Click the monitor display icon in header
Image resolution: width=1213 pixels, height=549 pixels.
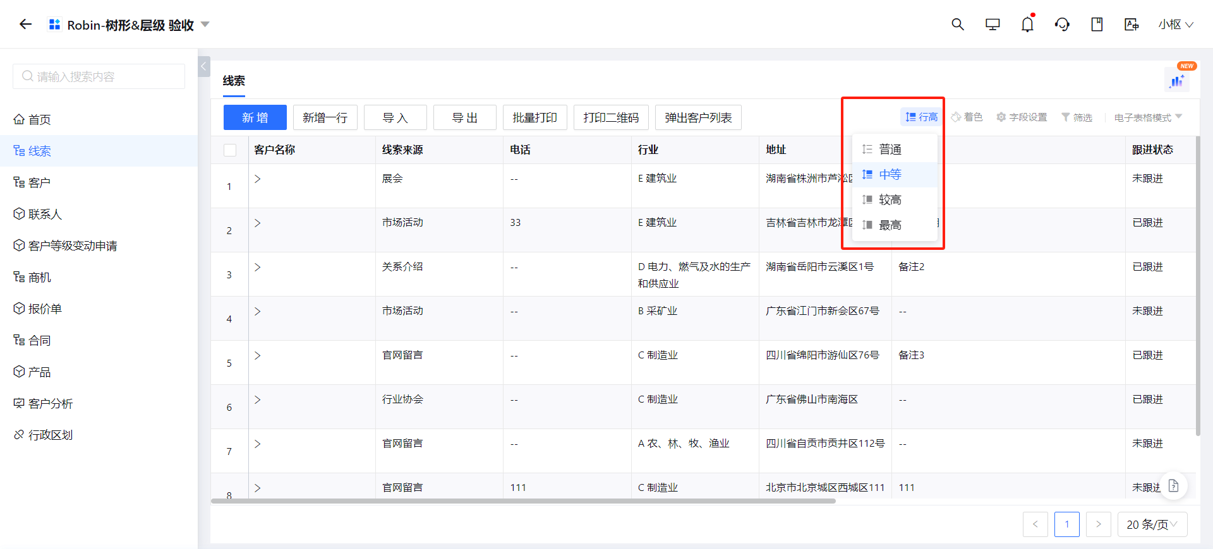point(993,25)
